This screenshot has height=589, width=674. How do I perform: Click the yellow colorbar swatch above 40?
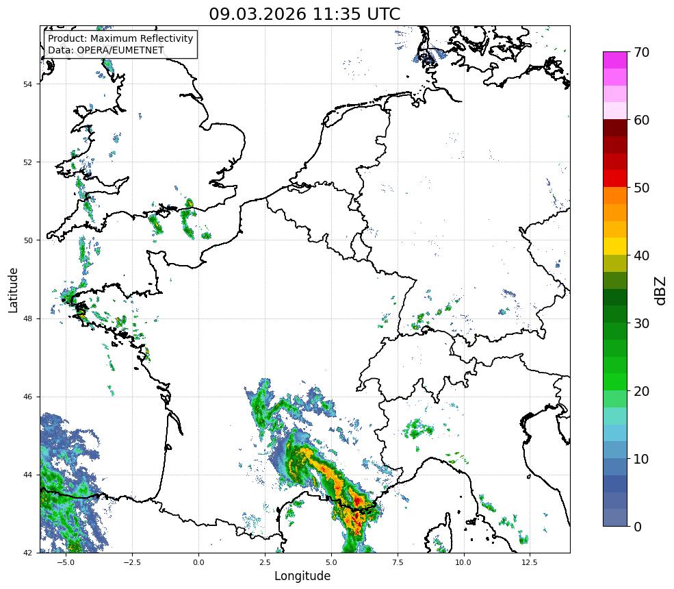click(614, 246)
